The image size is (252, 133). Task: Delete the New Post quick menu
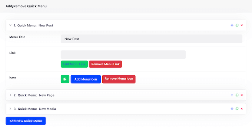(242, 25)
